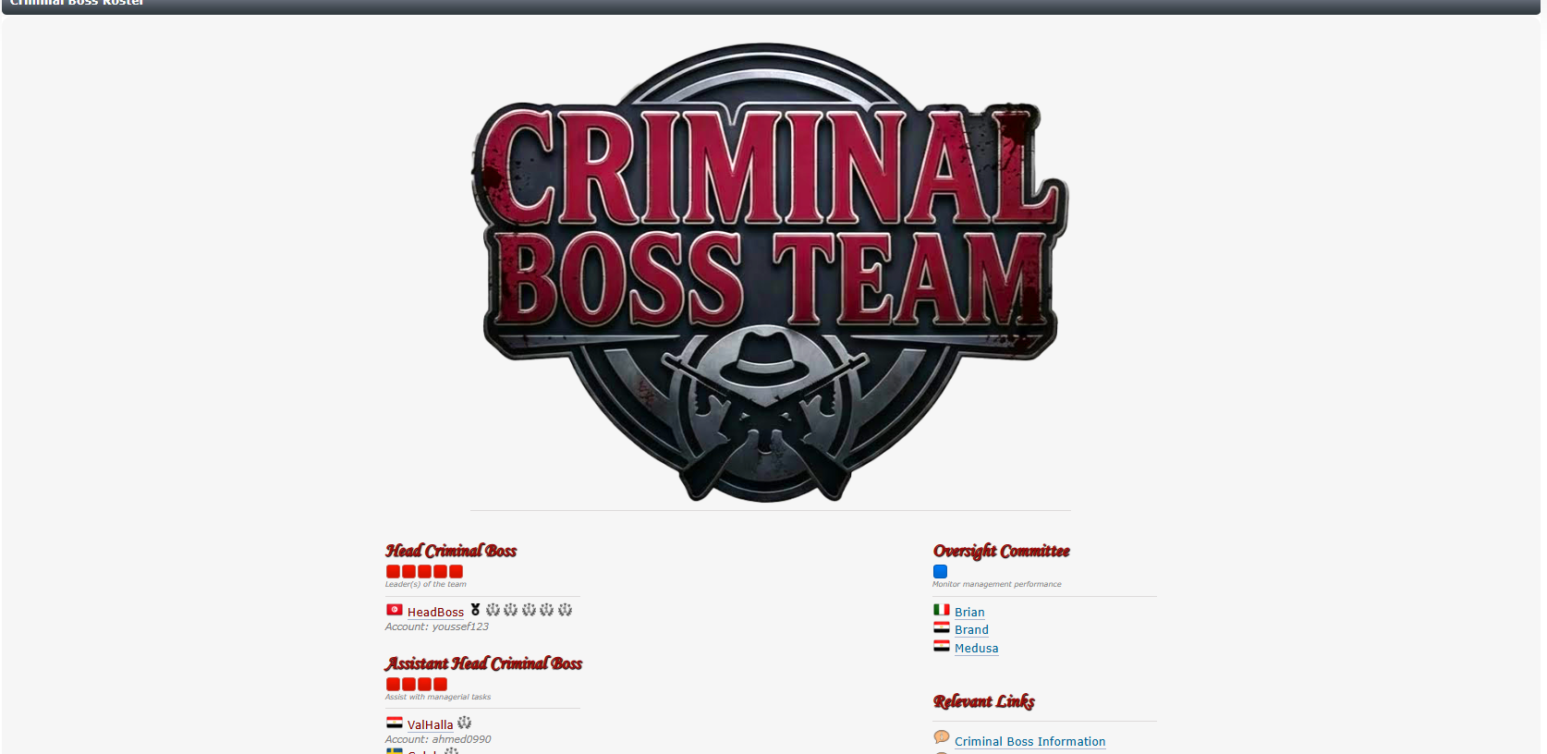Click the speech bubble icon by Criminal Boss Information
The height and width of the screenshot is (754, 1547).
coord(941,737)
